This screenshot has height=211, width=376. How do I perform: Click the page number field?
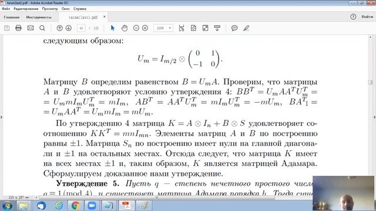click(81, 28)
